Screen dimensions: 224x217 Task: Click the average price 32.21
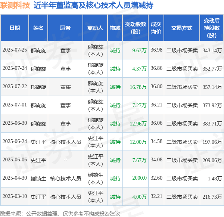(156, 196)
